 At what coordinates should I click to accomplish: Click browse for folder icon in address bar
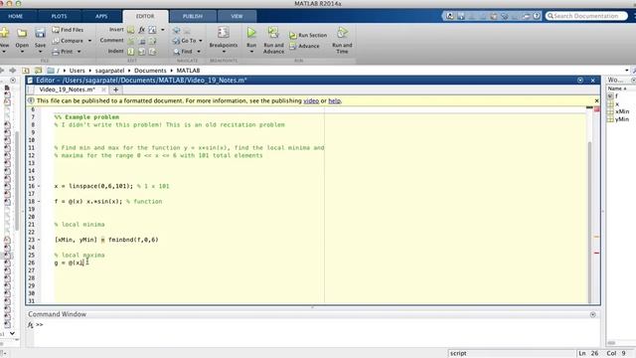[38, 71]
